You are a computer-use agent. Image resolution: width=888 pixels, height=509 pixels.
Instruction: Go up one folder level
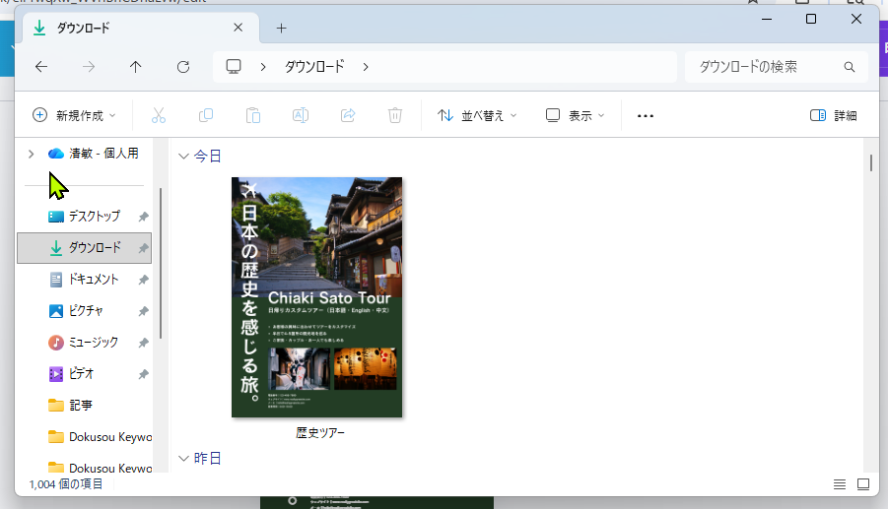pos(135,67)
